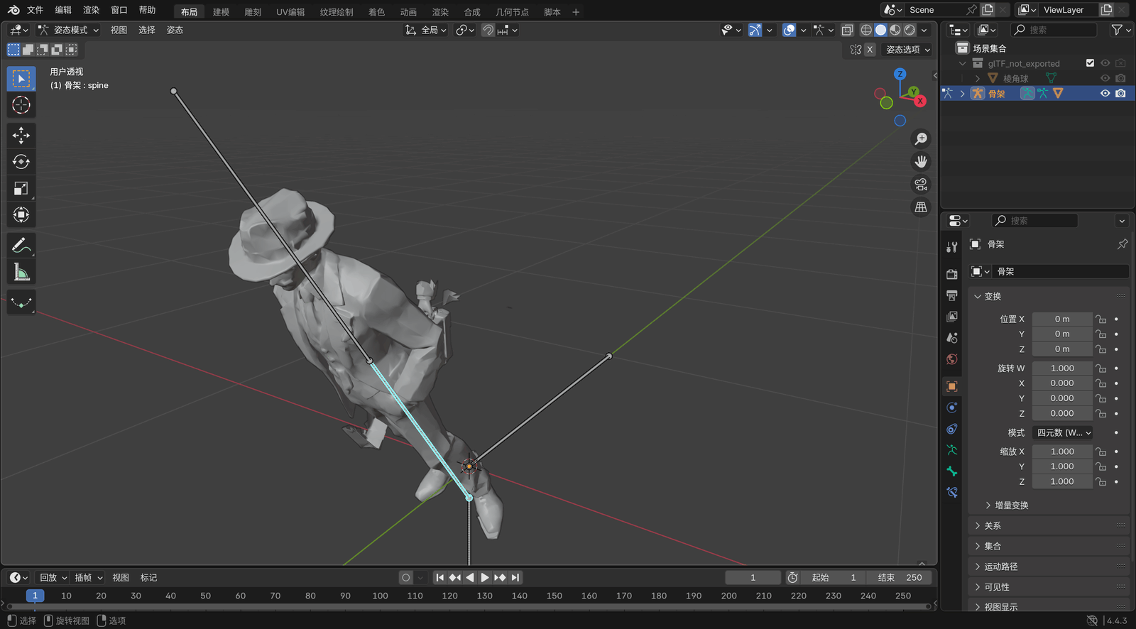Adjust the 缩放 X value field
The width and height of the screenshot is (1136, 629).
(x=1062, y=452)
